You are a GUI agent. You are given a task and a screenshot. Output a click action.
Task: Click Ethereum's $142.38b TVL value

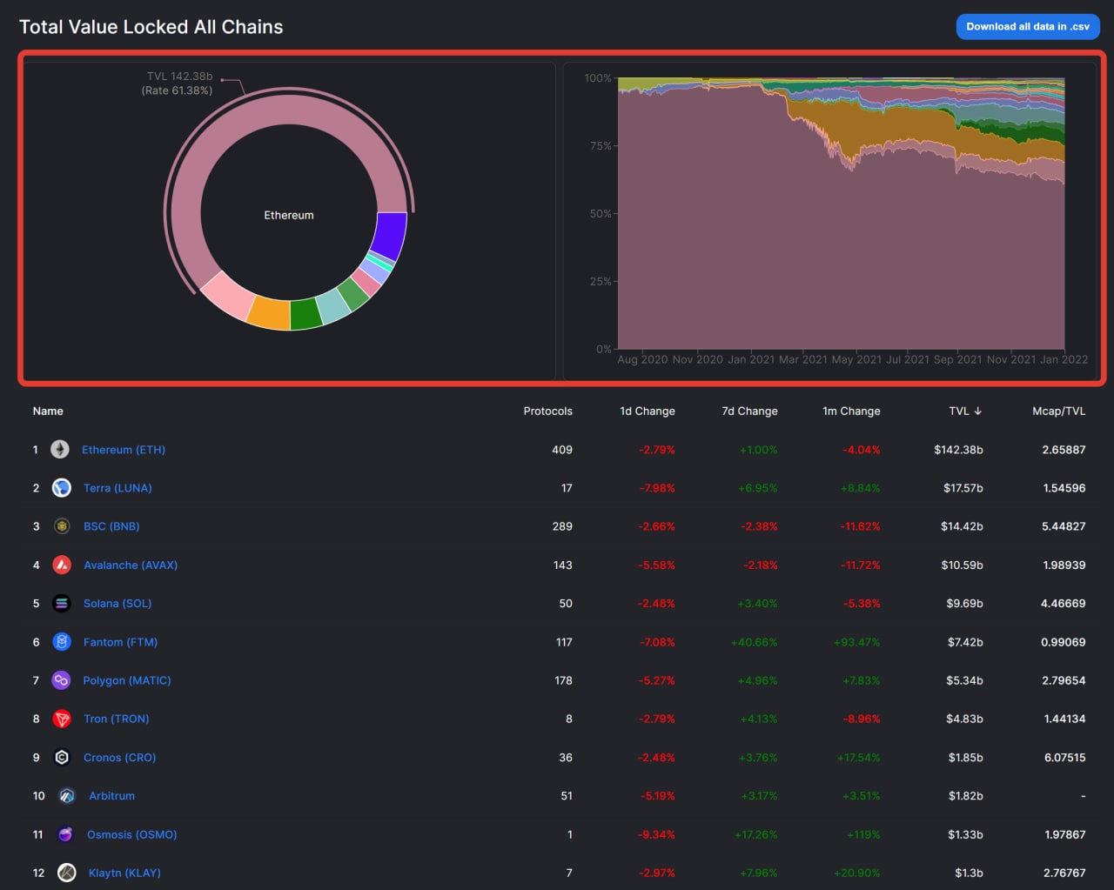[x=958, y=450]
